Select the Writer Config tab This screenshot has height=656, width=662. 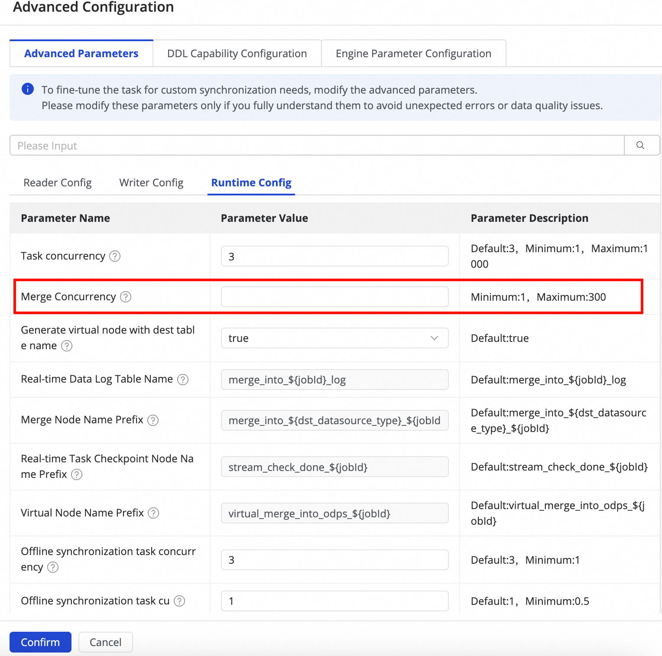[151, 183]
